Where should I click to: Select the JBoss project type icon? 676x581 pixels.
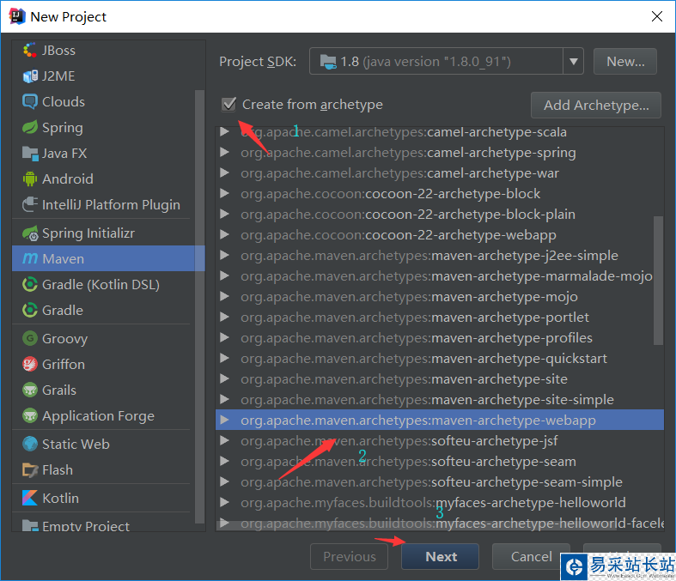(30, 50)
